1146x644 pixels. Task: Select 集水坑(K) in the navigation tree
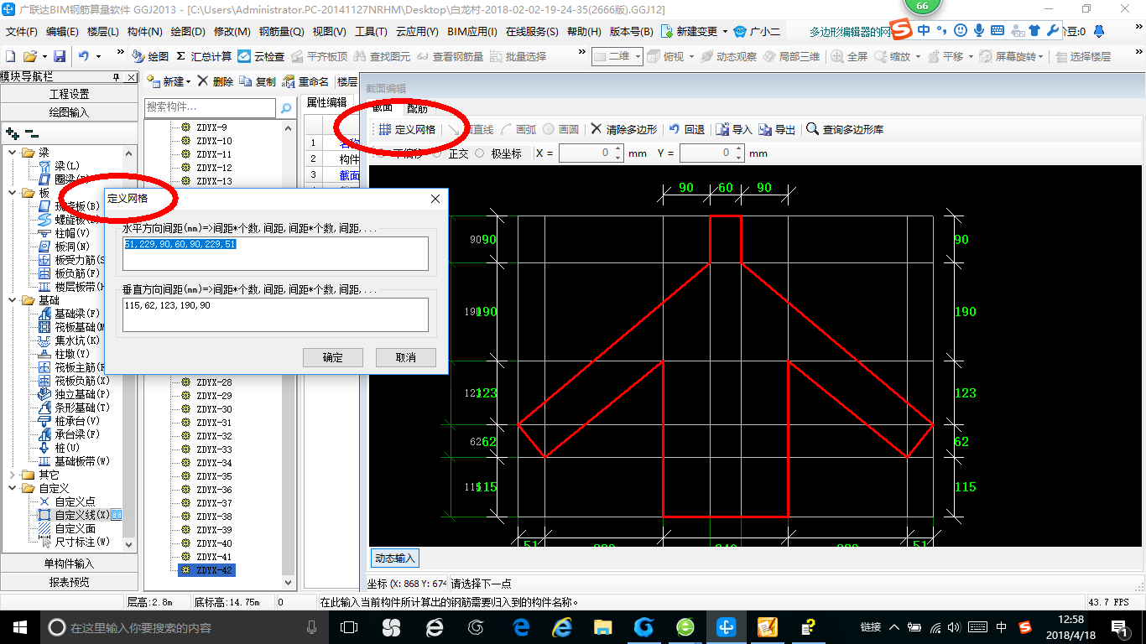coord(70,340)
